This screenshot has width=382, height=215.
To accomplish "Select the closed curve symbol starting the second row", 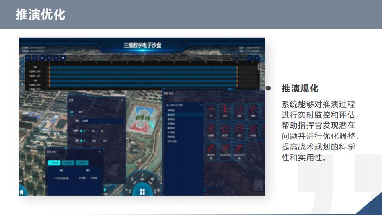I will click(x=211, y=132).
